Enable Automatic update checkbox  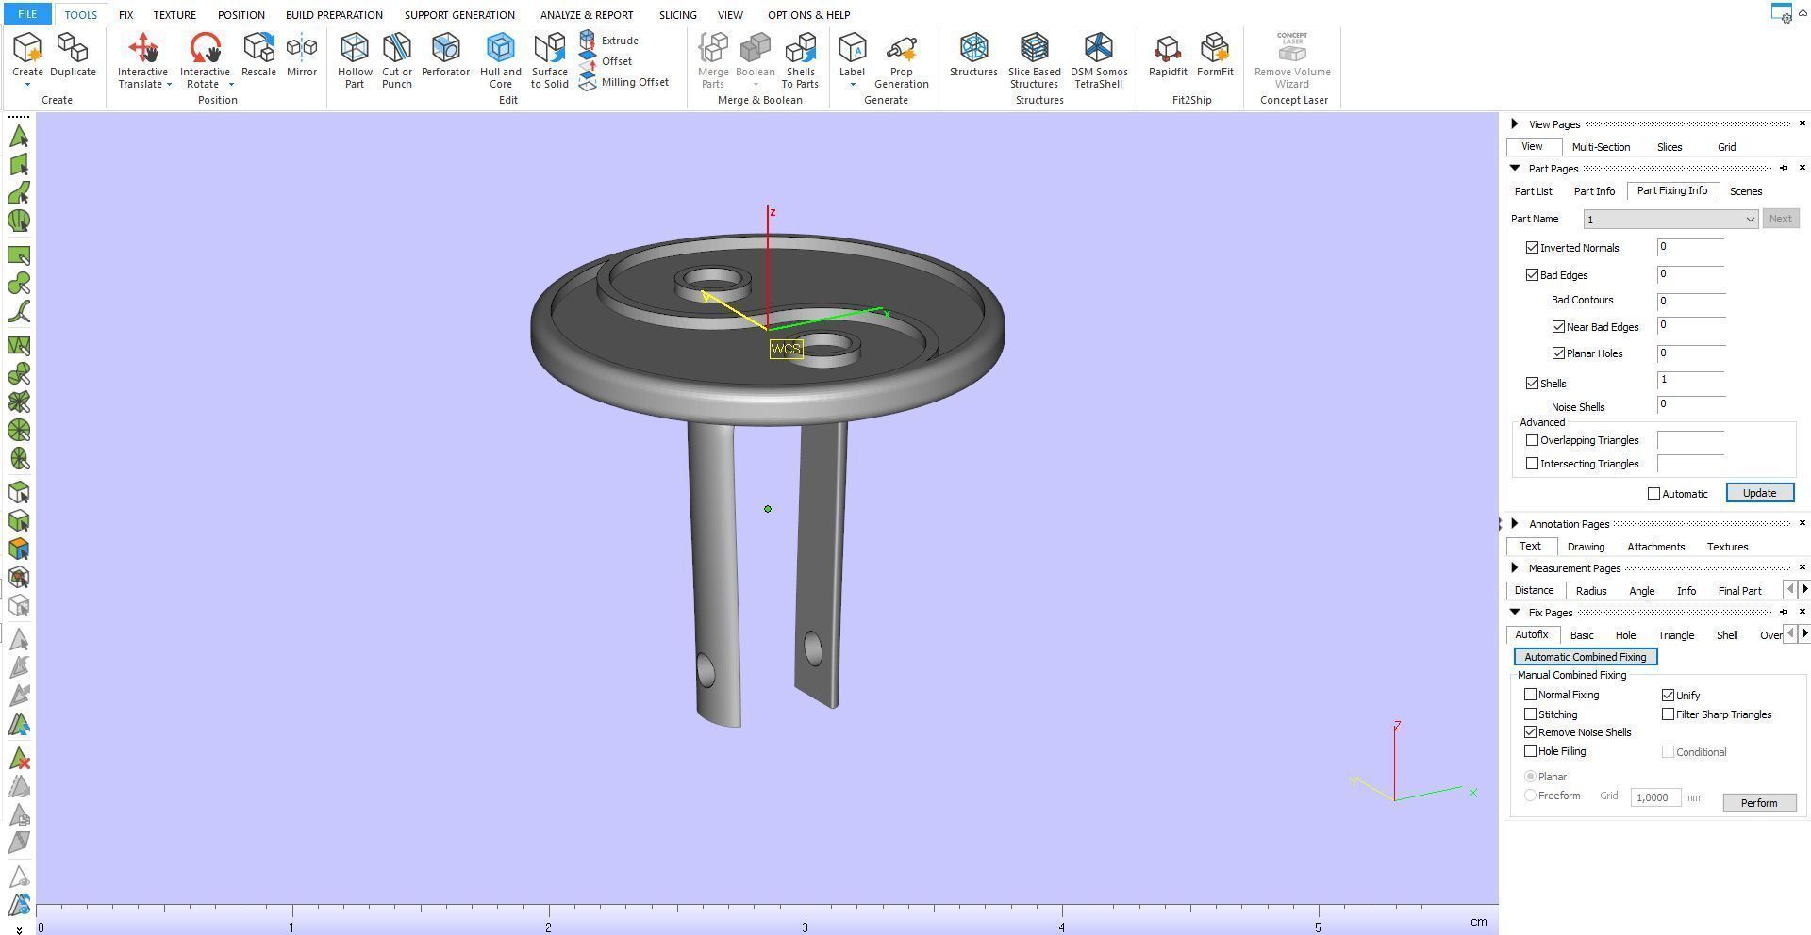click(x=1653, y=494)
